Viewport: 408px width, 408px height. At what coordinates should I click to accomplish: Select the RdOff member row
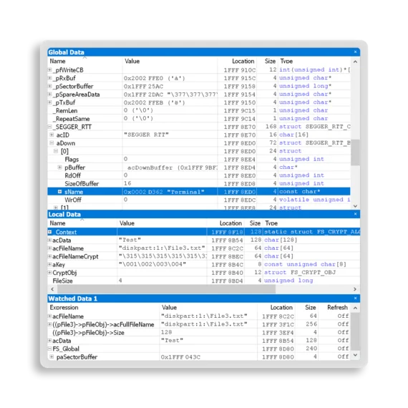199,175
